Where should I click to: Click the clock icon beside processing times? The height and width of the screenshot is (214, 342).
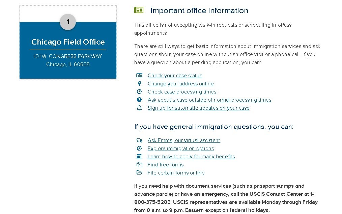(139, 91)
